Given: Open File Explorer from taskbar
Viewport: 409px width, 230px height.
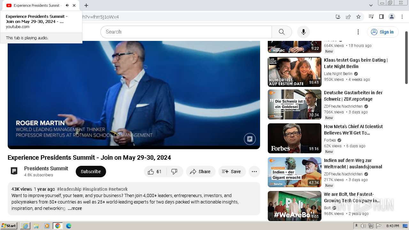Looking at the screenshot, I should point(36,226).
